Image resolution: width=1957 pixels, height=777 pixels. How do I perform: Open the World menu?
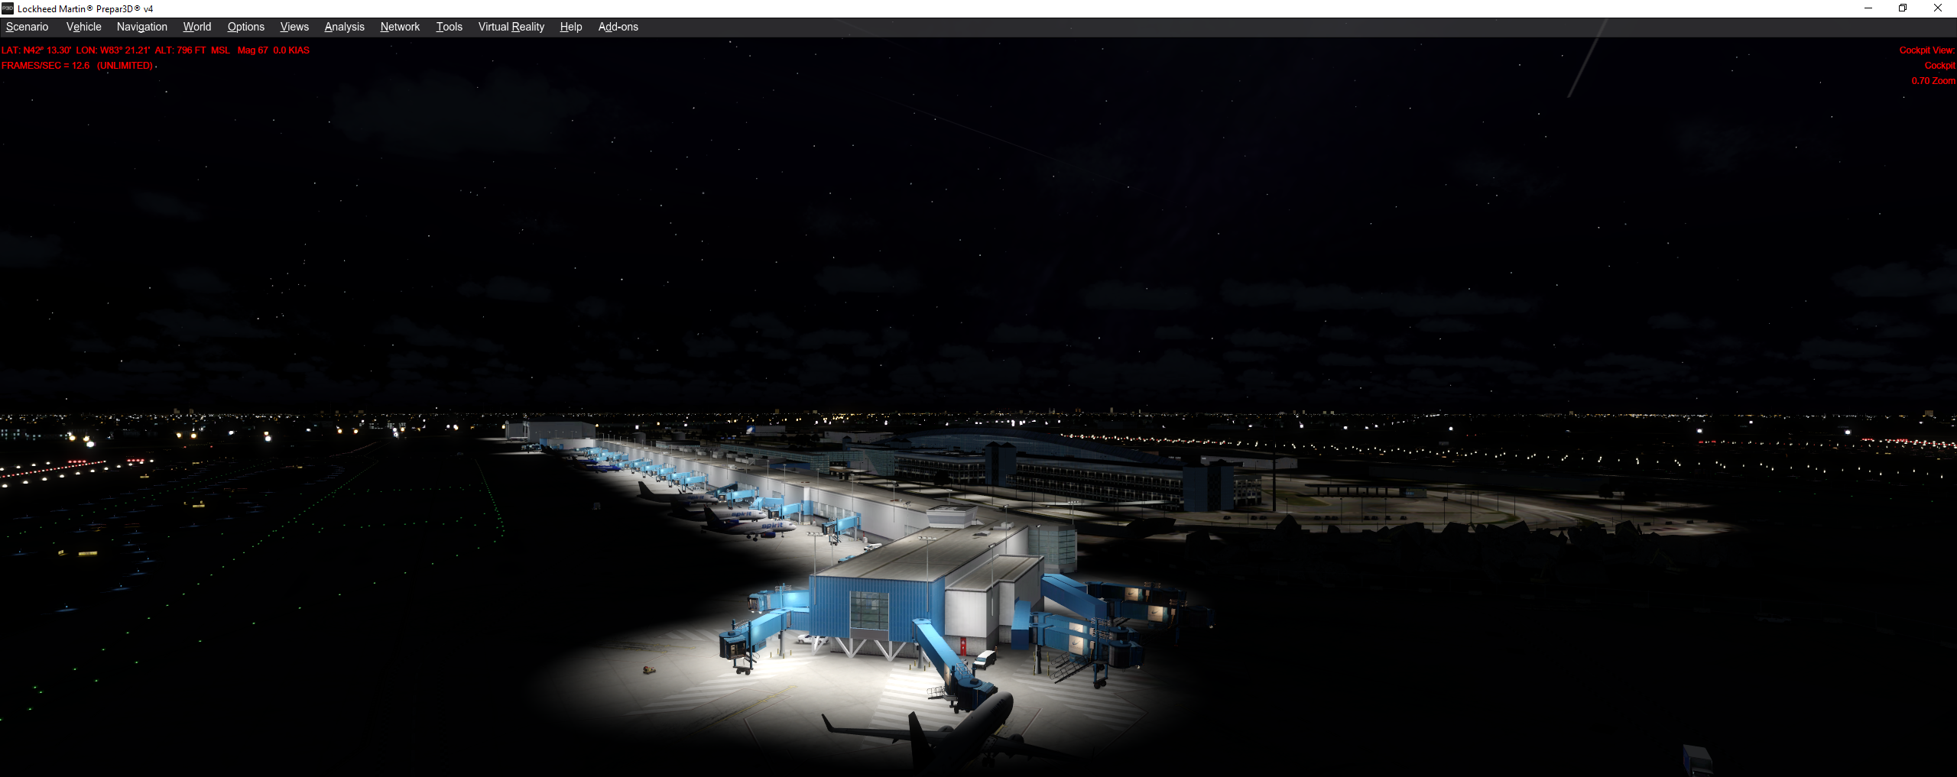(196, 27)
